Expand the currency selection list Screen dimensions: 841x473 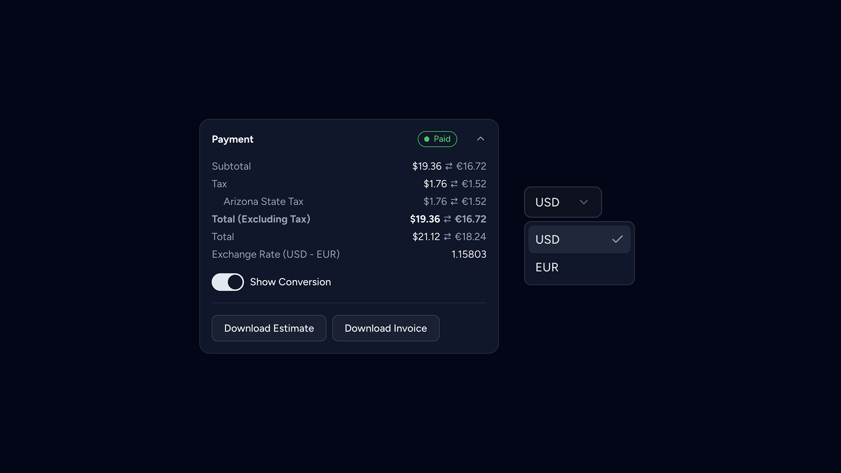point(563,202)
